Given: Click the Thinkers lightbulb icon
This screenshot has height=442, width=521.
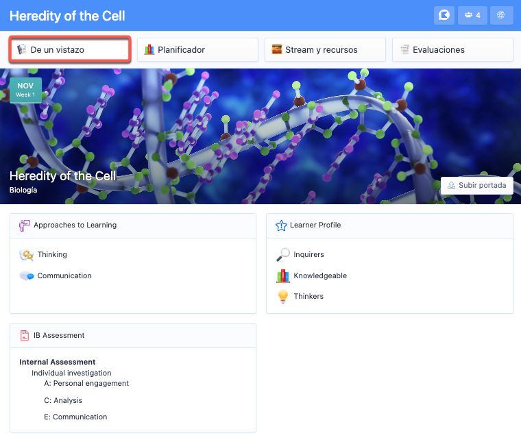Looking at the screenshot, I should pos(282,297).
